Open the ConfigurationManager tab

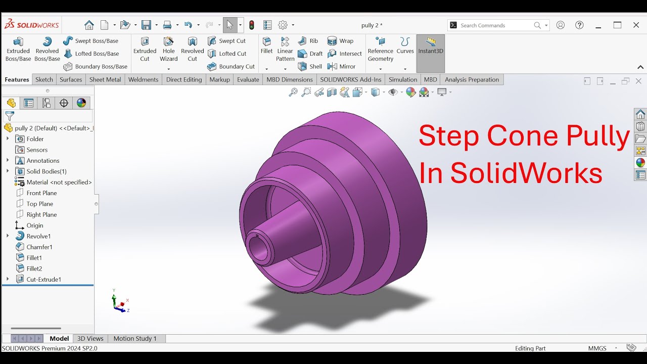(x=47, y=103)
